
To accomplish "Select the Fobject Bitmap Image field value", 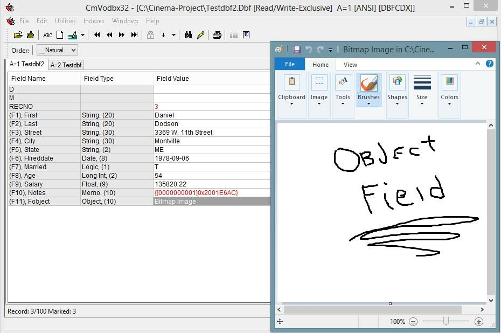I will click(211, 202).
